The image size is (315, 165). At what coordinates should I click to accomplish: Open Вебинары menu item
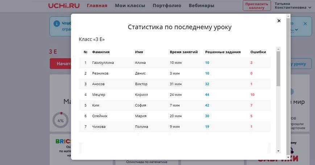(x=201, y=6)
